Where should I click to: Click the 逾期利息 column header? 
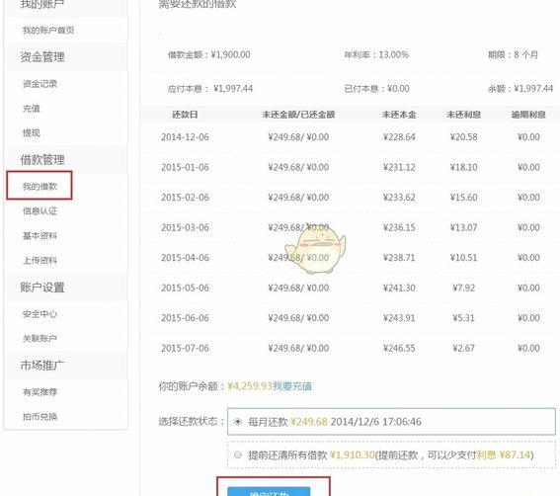528,115
